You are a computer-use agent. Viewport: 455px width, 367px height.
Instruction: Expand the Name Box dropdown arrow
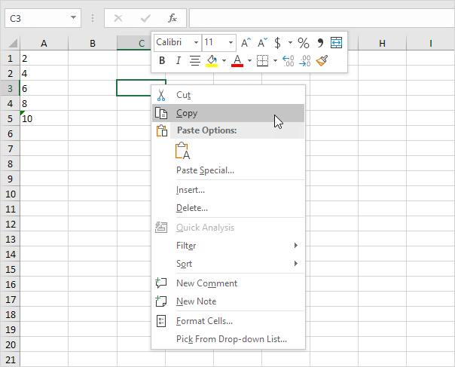pyautogui.click(x=73, y=17)
